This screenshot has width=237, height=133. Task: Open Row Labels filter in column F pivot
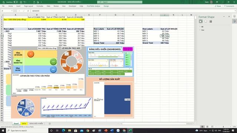pos(105,29)
